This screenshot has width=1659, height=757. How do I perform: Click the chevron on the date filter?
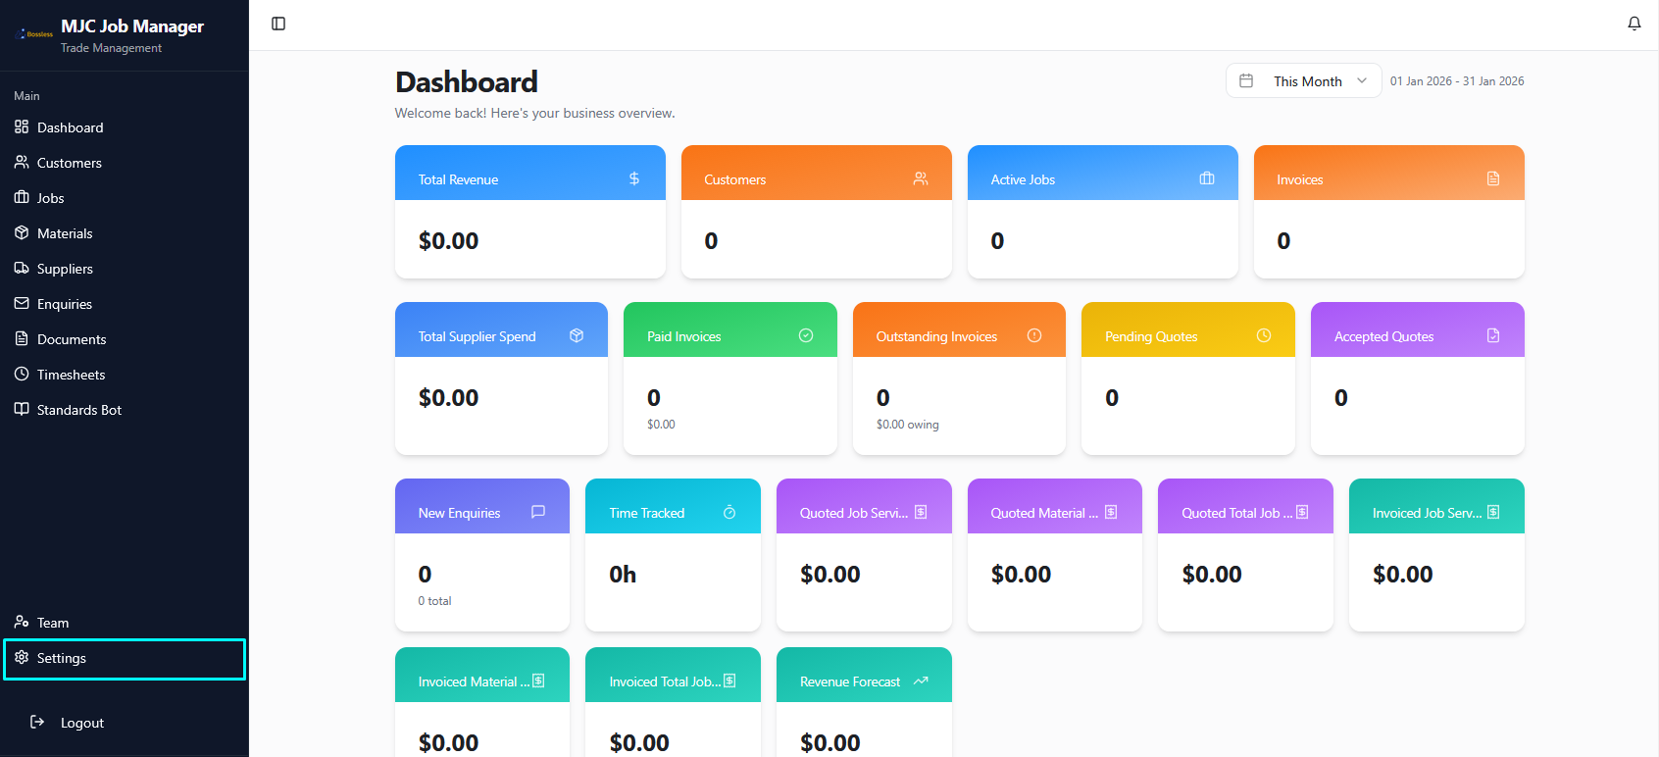click(1362, 80)
